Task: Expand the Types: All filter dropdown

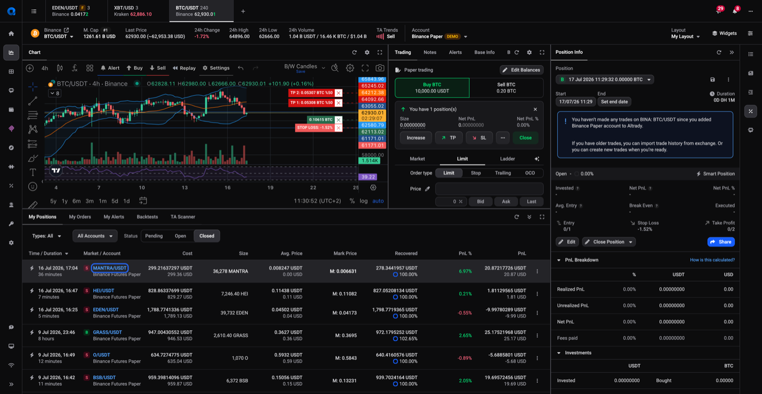Action: [x=46, y=236]
